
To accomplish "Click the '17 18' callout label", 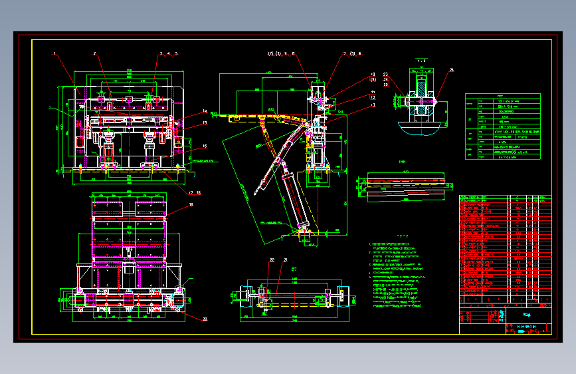I will tap(195, 192).
